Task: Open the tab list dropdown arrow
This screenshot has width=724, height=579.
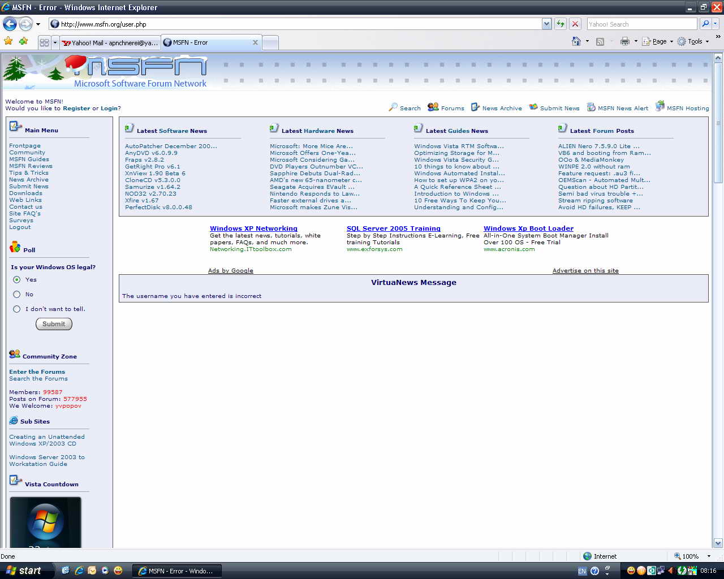Action: coord(55,42)
